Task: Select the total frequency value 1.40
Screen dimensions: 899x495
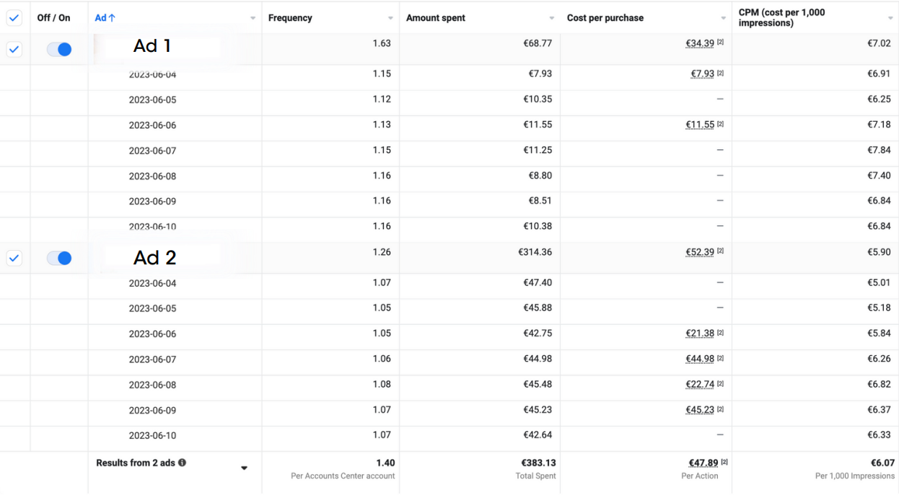Action: (385, 463)
